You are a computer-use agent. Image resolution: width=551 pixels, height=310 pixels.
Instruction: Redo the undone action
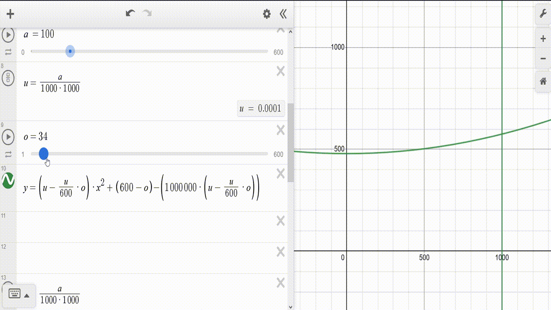click(x=147, y=13)
